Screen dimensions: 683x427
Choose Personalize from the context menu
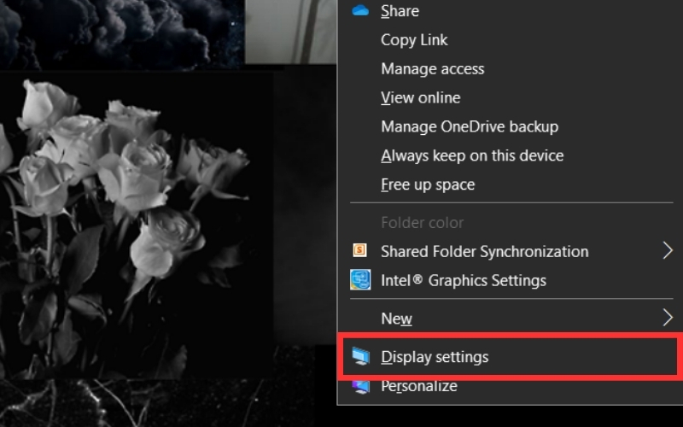point(419,387)
